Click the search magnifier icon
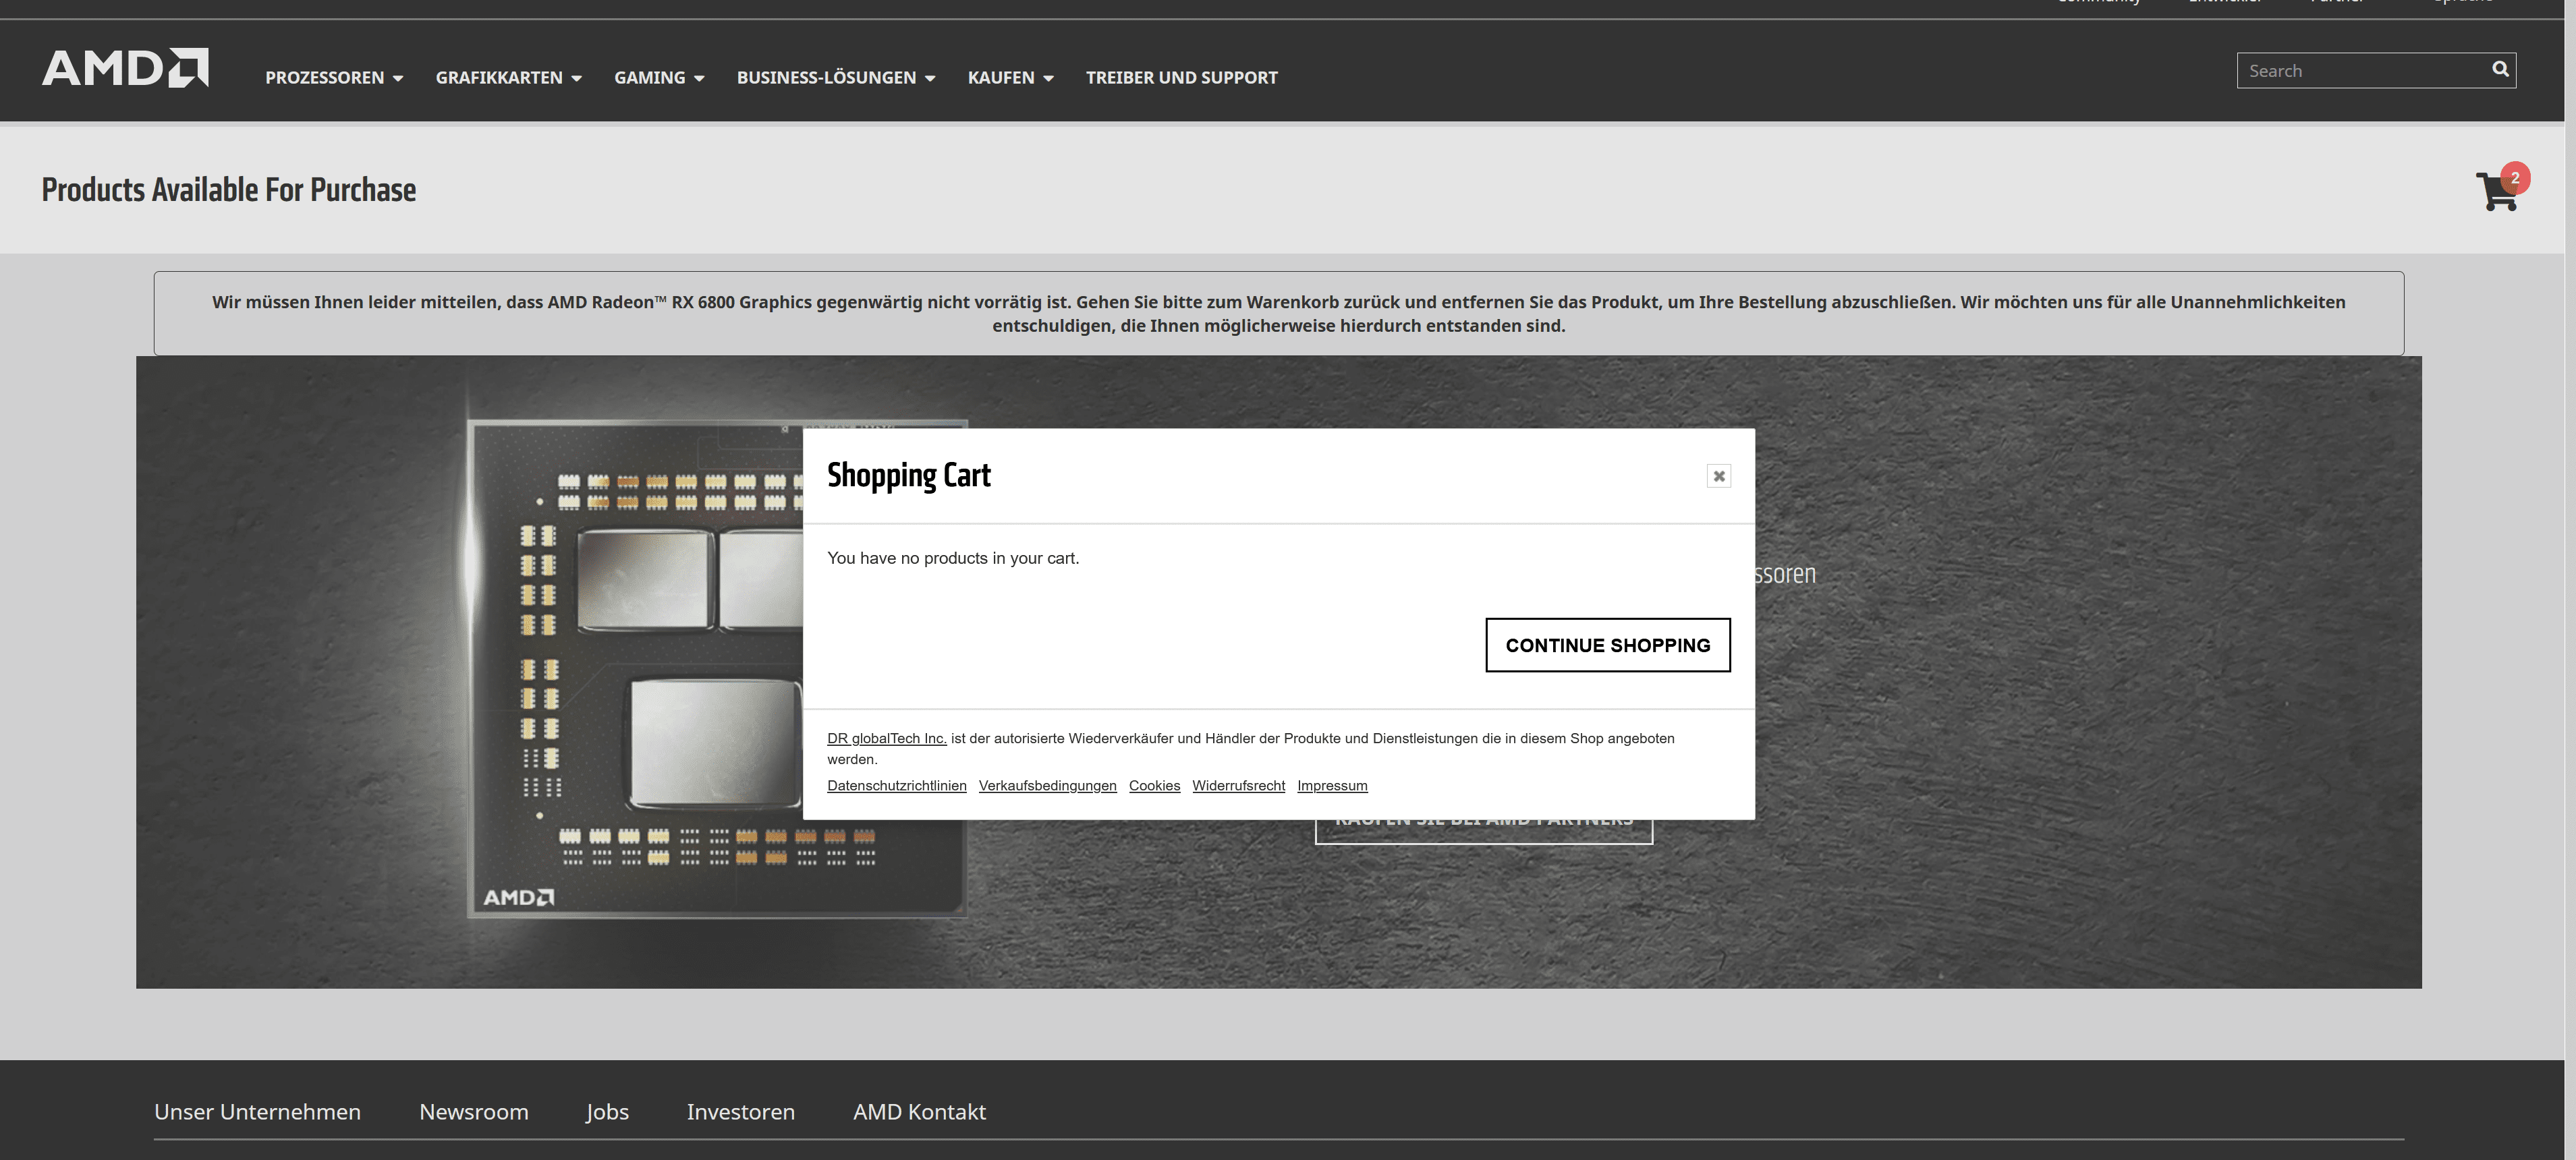 pos(2500,69)
